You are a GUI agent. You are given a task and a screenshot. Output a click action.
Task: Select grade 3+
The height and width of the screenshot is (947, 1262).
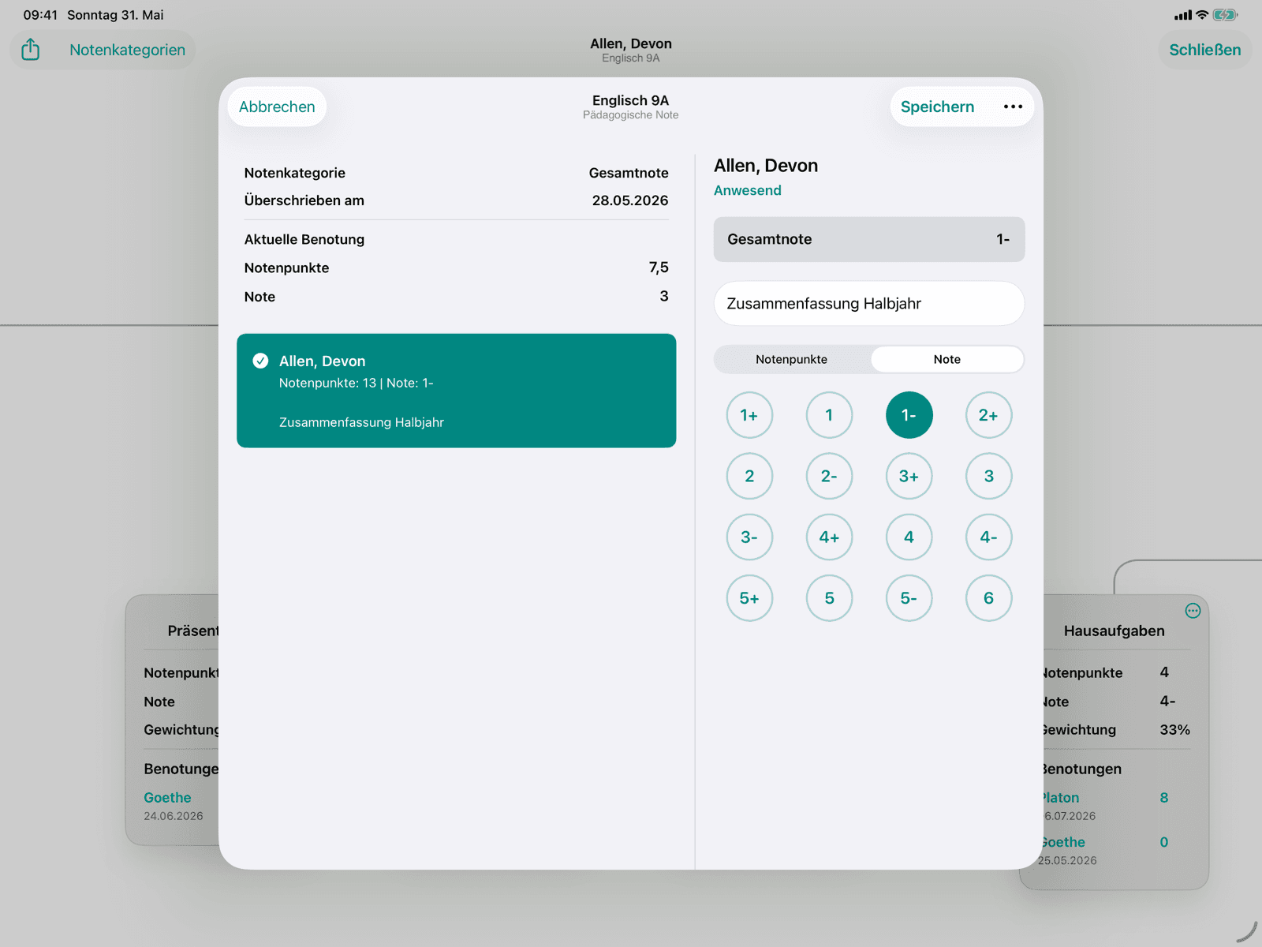tap(909, 476)
